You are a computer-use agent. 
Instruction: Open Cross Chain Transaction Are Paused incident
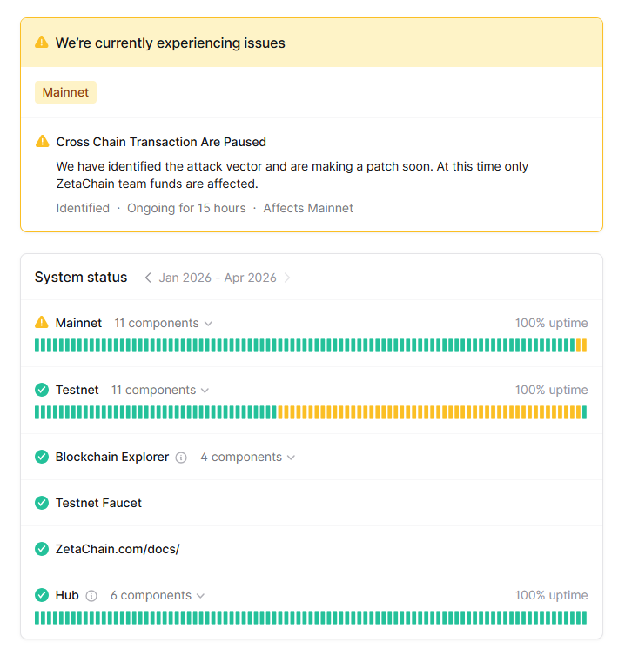click(x=161, y=142)
